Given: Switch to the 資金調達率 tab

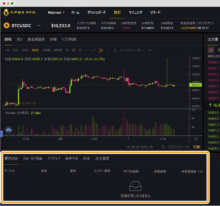Looking at the screenshot, I should coord(36,39).
